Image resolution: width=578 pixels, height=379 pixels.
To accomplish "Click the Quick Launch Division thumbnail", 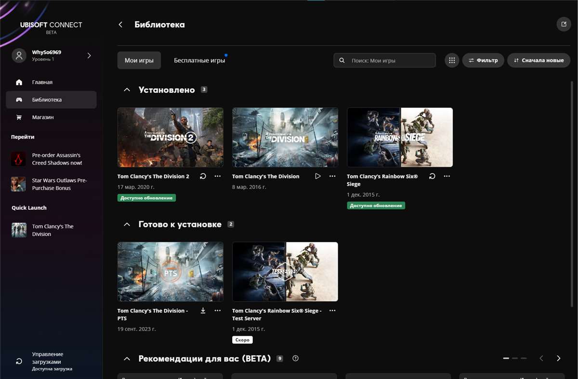I will 18,230.
